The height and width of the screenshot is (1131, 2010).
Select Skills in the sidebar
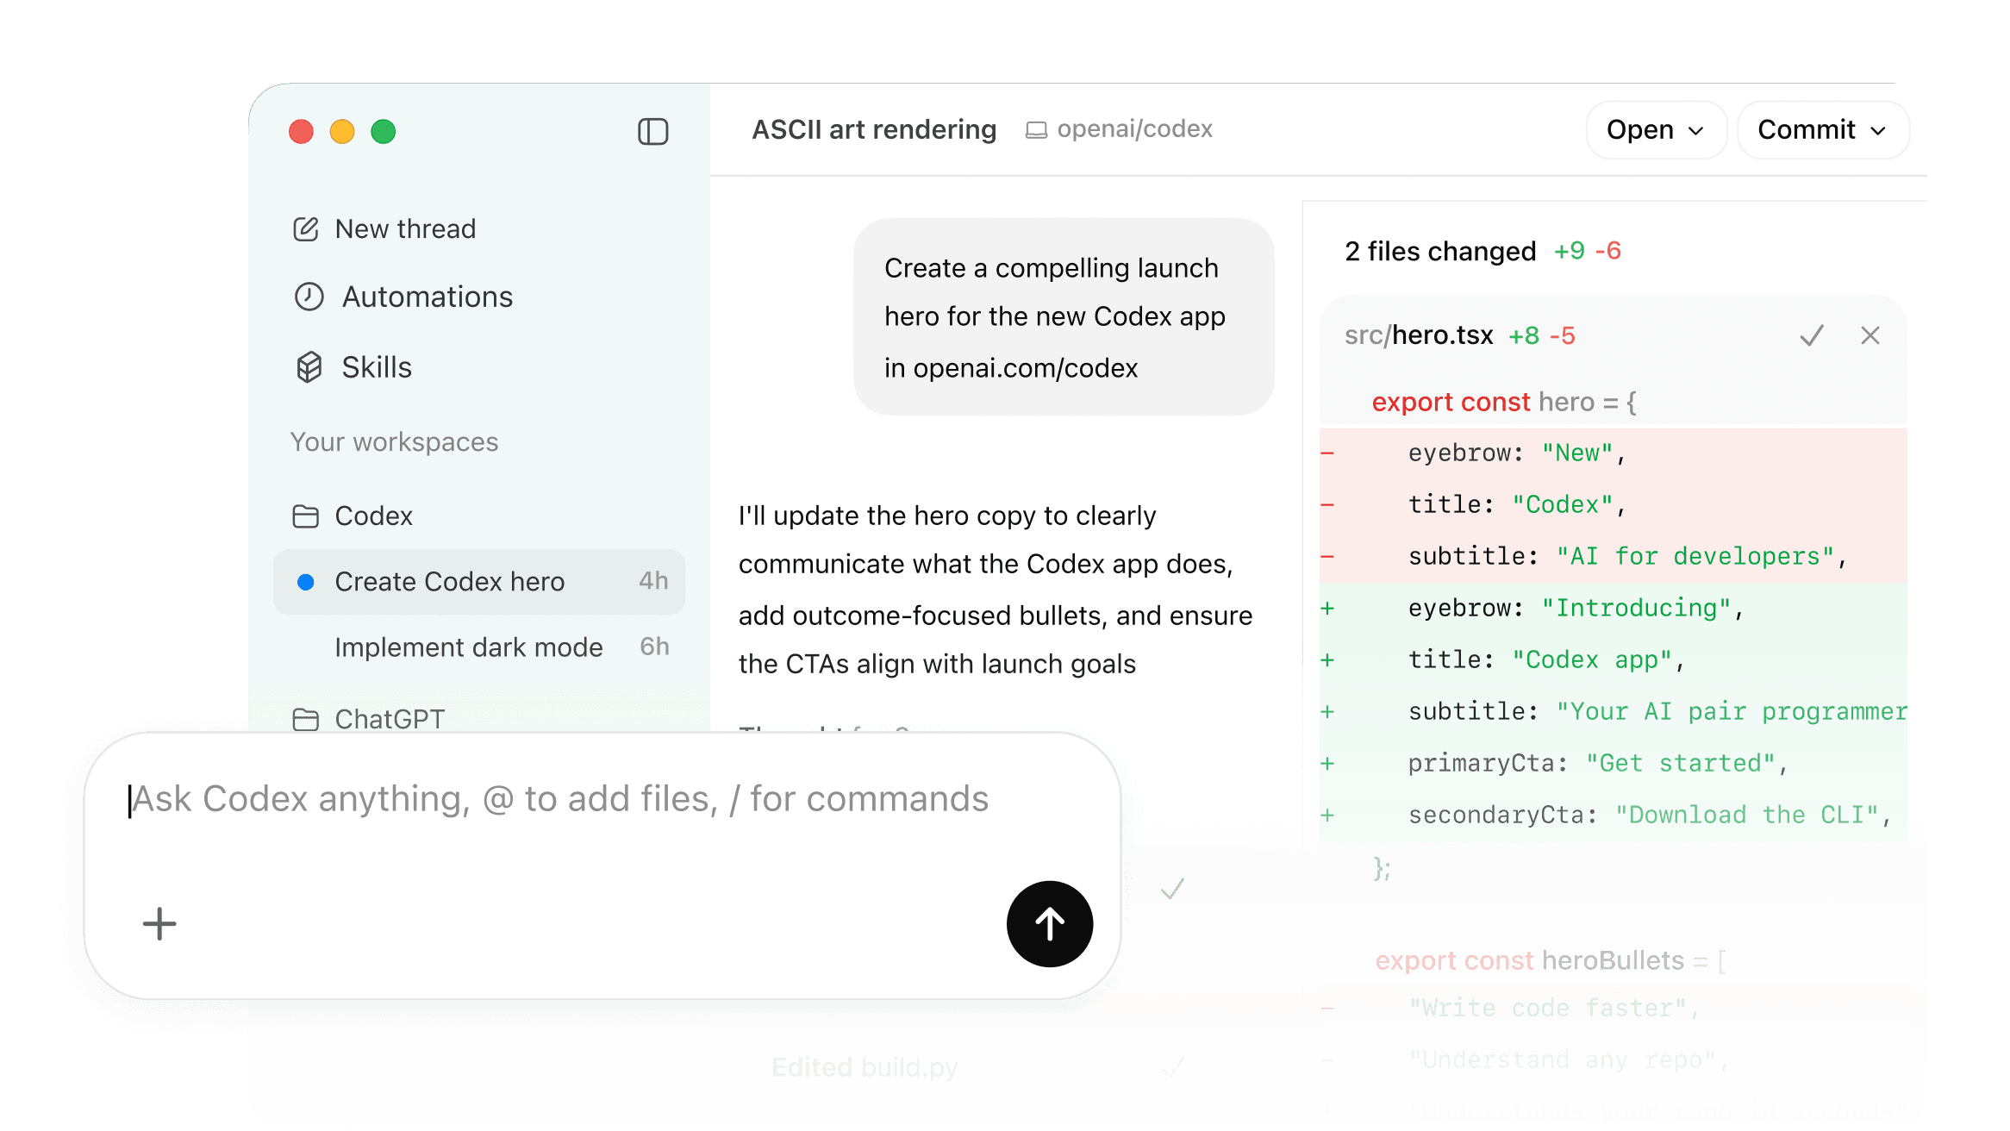click(x=376, y=366)
